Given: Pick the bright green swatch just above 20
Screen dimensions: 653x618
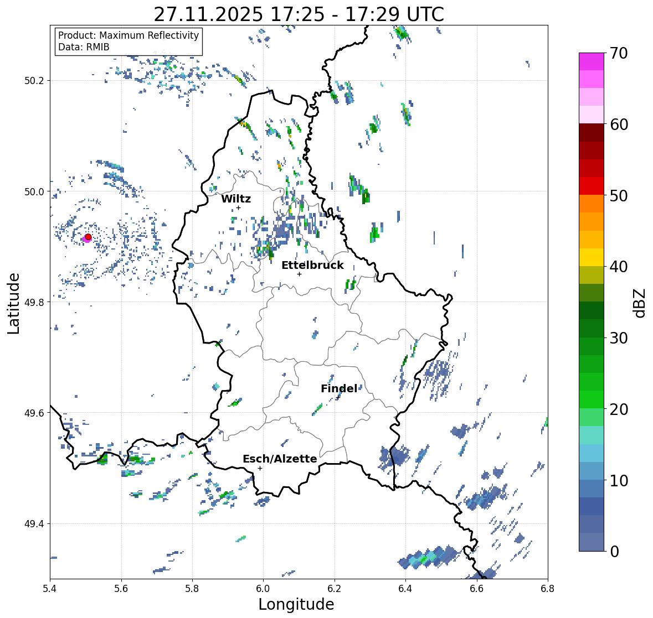Looking at the screenshot, I should pyautogui.click(x=592, y=399).
